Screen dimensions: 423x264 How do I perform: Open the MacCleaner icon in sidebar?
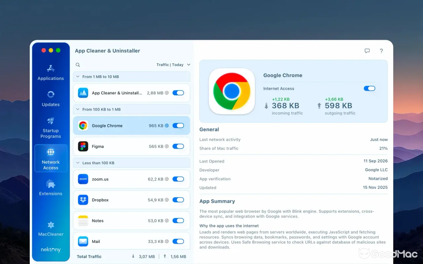point(51,225)
